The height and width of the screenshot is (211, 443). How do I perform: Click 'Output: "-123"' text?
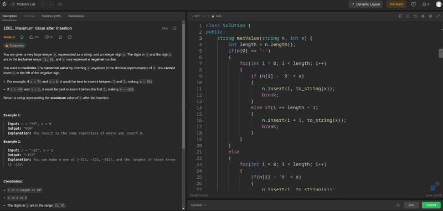(22, 155)
